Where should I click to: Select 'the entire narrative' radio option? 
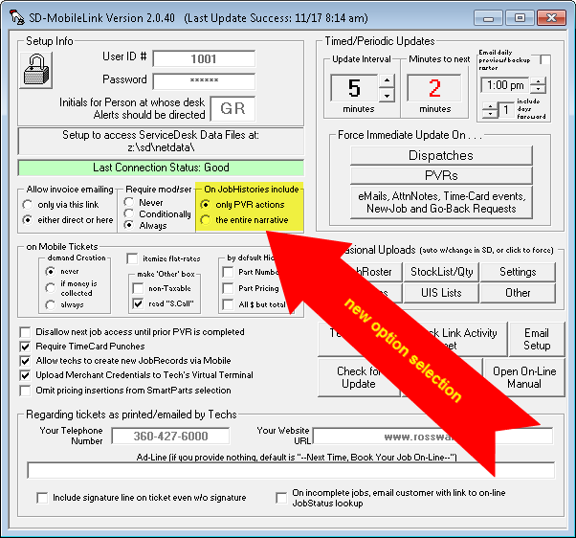(x=206, y=220)
